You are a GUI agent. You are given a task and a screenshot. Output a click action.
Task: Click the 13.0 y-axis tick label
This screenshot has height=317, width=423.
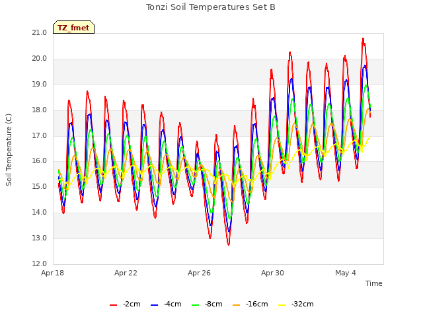pos(40,238)
